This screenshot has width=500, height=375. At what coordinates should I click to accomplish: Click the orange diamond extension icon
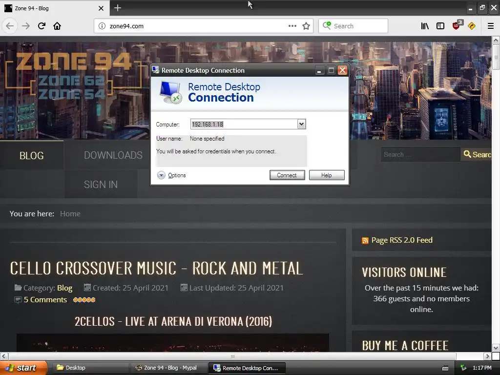point(472,26)
